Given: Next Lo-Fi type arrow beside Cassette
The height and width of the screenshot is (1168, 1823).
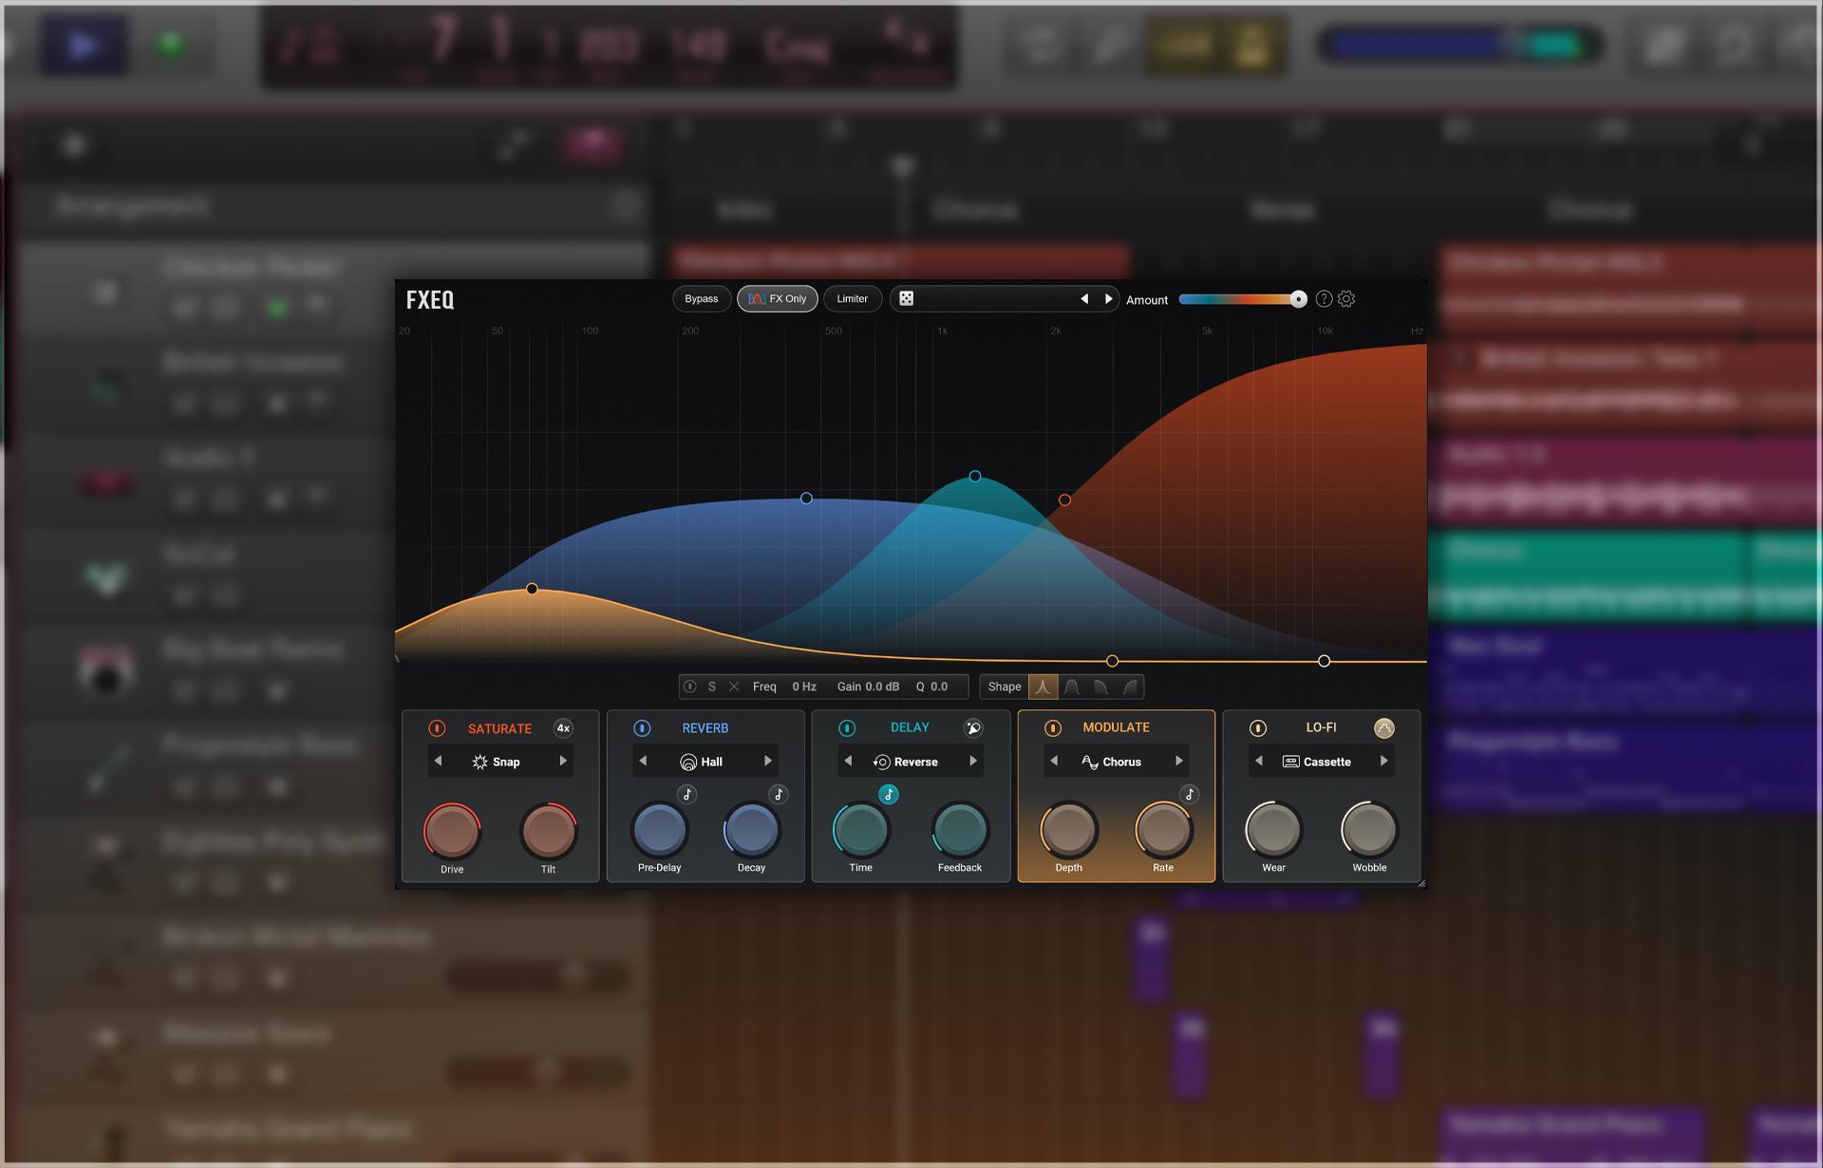Looking at the screenshot, I should click(1383, 762).
